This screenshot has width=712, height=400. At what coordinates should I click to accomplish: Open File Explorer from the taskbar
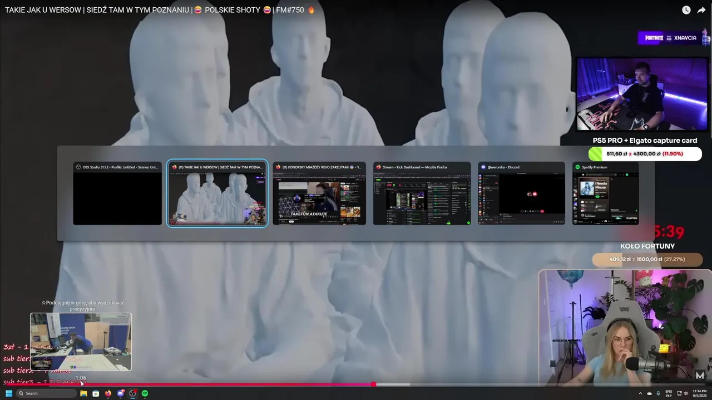tap(83, 393)
